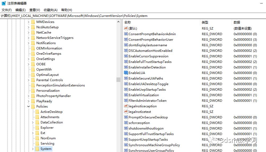Click the ConsentPromptBehaviorAdmin DWORD icon

[126, 34]
